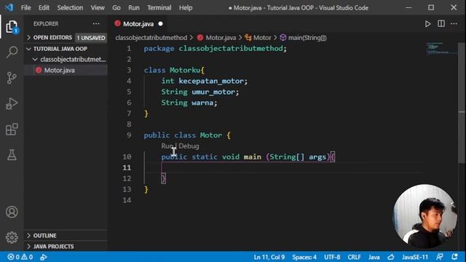Open the Testing flask view

coord(12,155)
